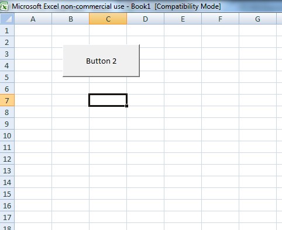Select highlighted row 7 header
The height and width of the screenshot is (230, 282).
pyautogui.click(x=7, y=100)
